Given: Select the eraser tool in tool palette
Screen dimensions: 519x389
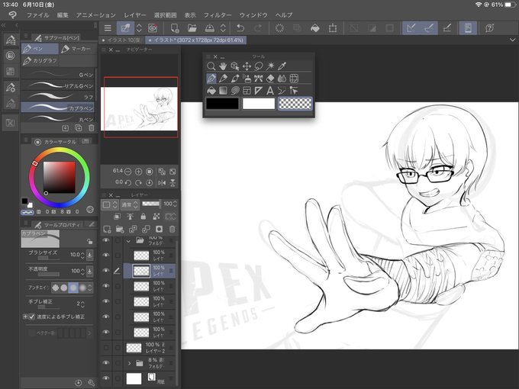Looking at the screenshot, I should 270,79.
